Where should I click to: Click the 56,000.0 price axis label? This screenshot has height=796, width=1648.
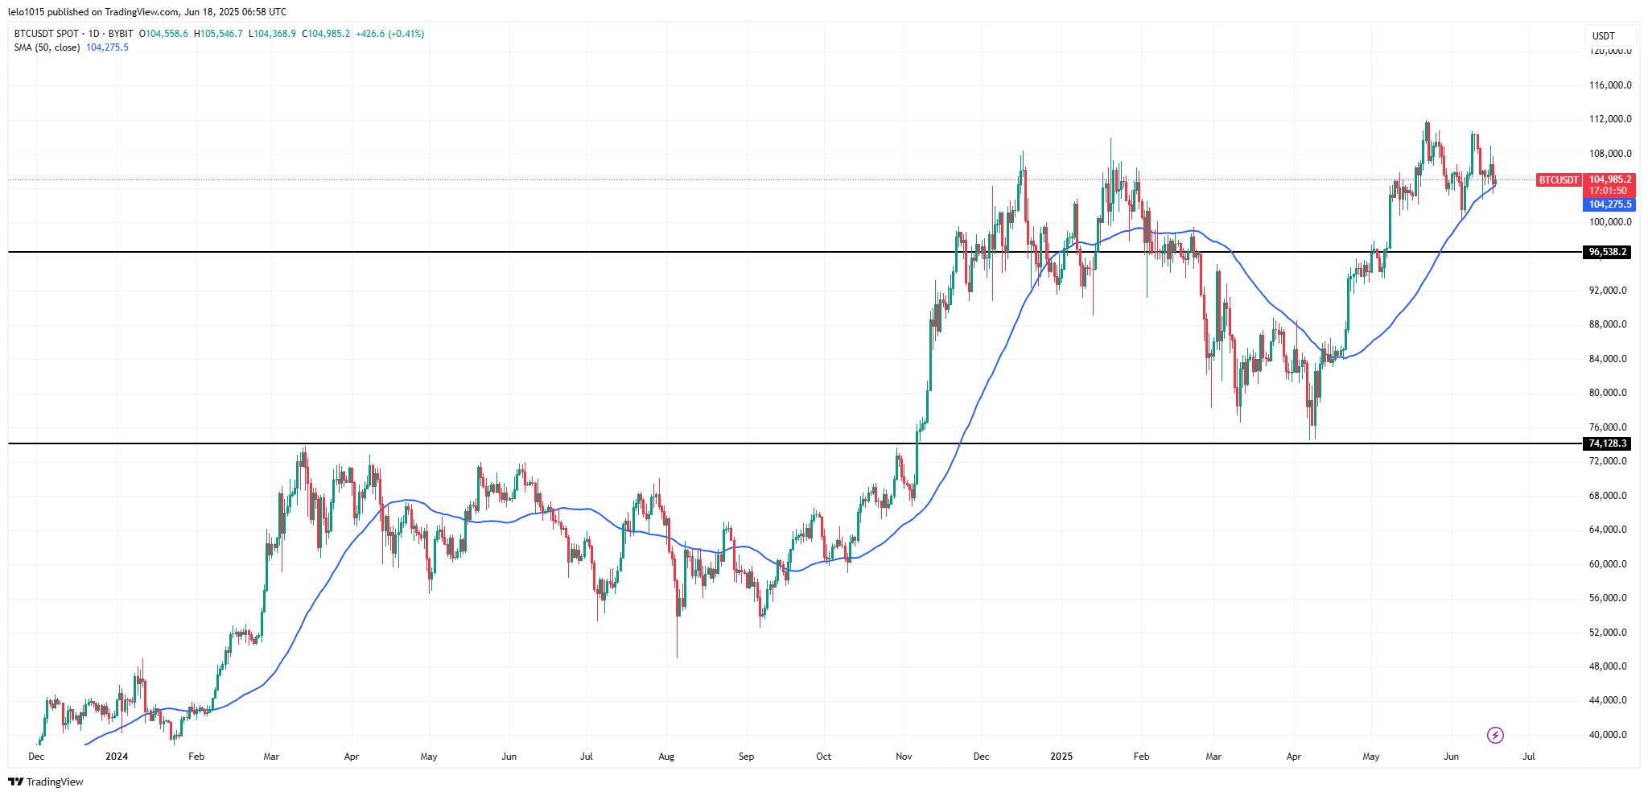pos(1608,598)
